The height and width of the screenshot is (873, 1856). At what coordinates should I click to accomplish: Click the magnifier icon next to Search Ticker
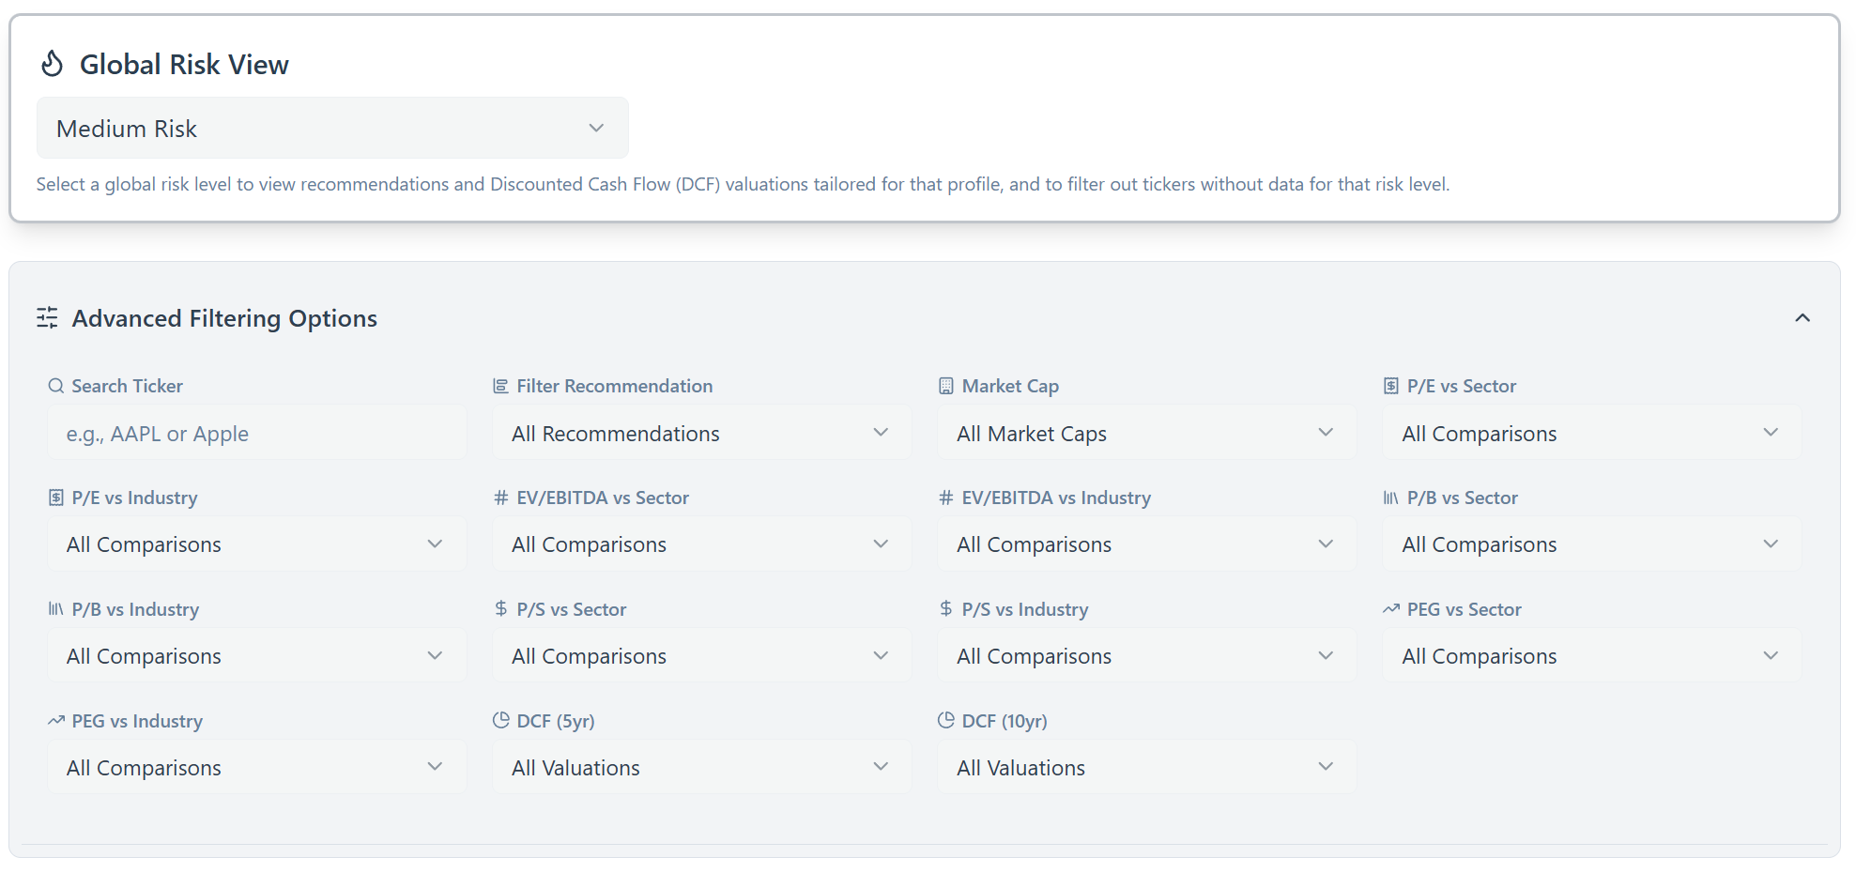pos(56,386)
